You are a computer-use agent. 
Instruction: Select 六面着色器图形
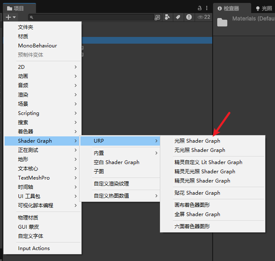[213, 226]
